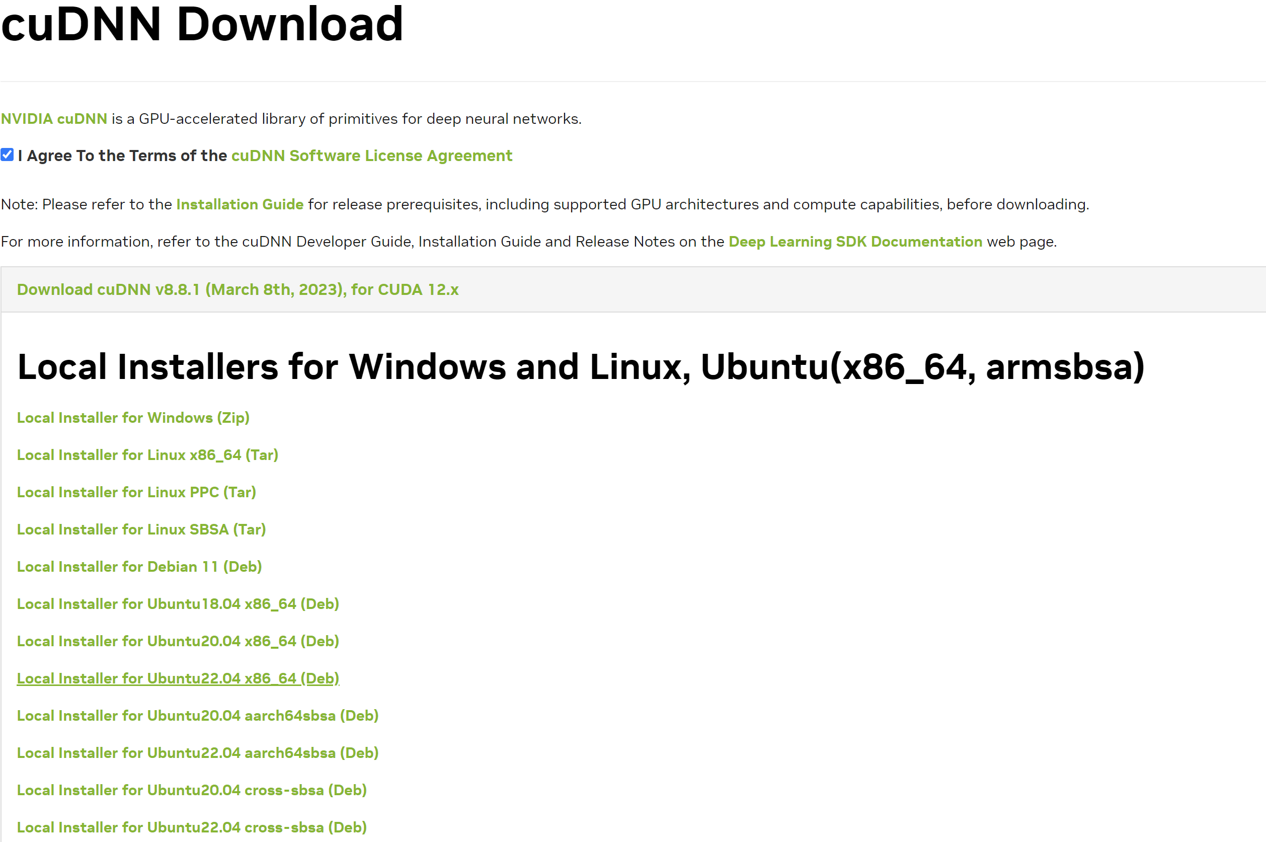The image size is (1266, 842).
Task: Download installer for Ubuntu20.04 x86_64 (Deb)
Action: [x=178, y=641]
